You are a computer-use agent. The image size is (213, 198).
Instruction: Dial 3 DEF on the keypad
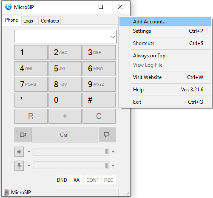pyautogui.click(x=99, y=53)
